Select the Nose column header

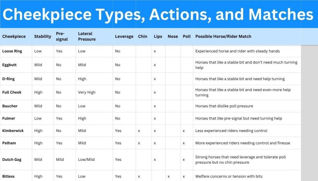click(173, 36)
